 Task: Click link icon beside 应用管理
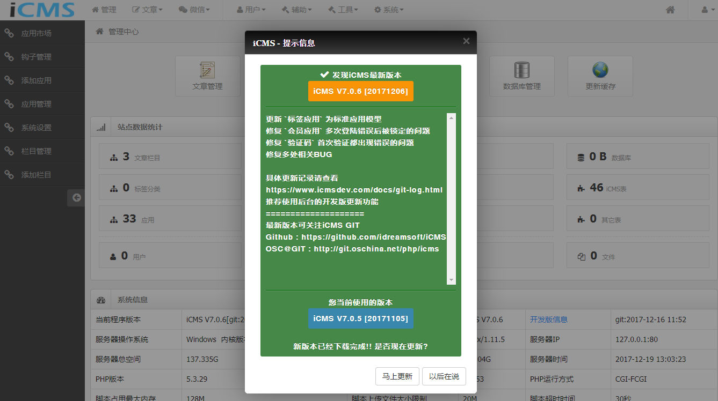click(9, 104)
